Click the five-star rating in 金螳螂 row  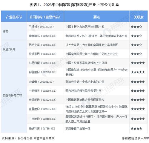pos(138,82)
